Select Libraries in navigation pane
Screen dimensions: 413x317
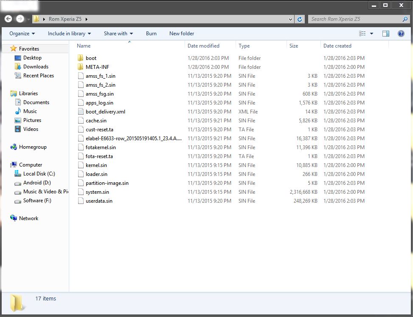(x=28, y=93)
